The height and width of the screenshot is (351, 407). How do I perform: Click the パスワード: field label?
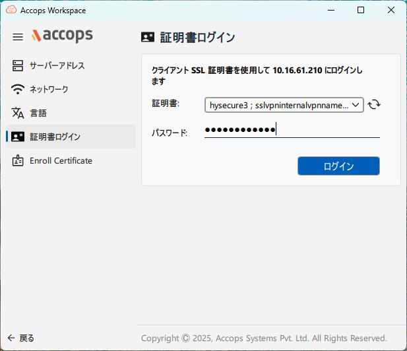pos(170,133)
